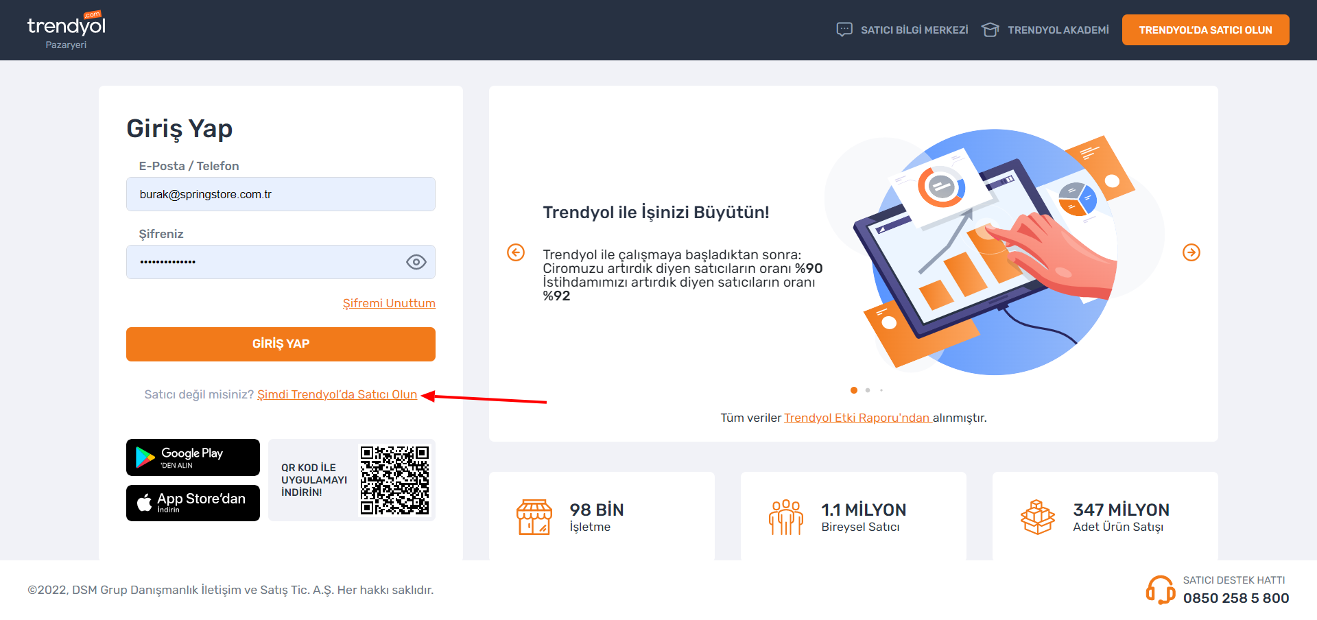Click the support number 0850 258 5 800
Screen dimensions: 1317x620
click(1236, 598)
